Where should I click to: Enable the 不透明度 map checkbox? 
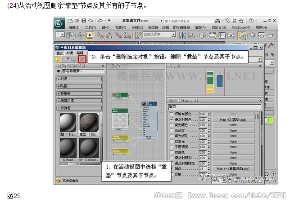[171, 147]
